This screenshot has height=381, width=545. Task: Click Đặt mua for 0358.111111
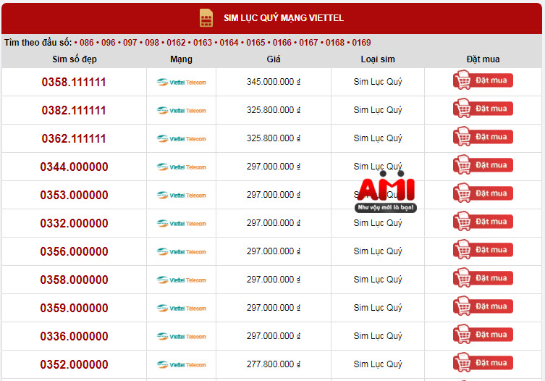(x=483, y=80)
